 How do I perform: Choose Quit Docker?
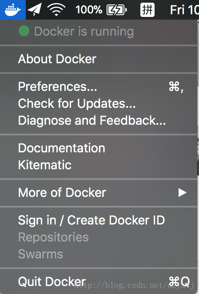click(x=99, y=282)
